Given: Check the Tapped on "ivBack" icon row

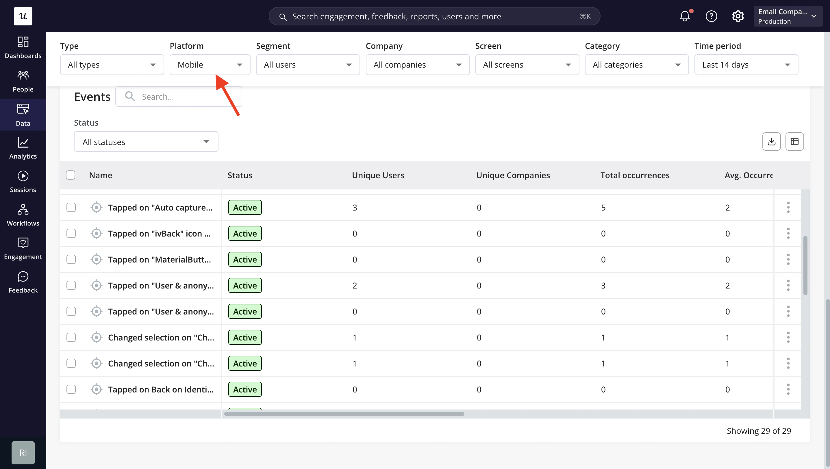Looking at the screenshot, I should (x=71, y=234).
